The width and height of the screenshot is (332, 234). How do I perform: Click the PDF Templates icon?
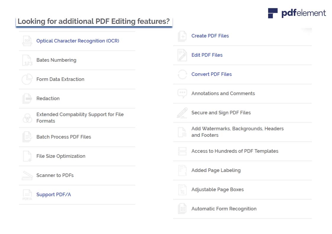182,151
